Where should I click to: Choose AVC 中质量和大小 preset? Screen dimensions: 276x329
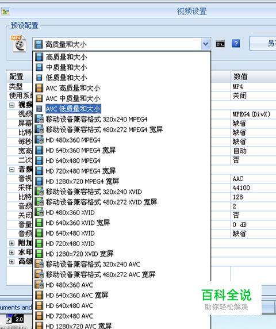[x=122, y=98]
